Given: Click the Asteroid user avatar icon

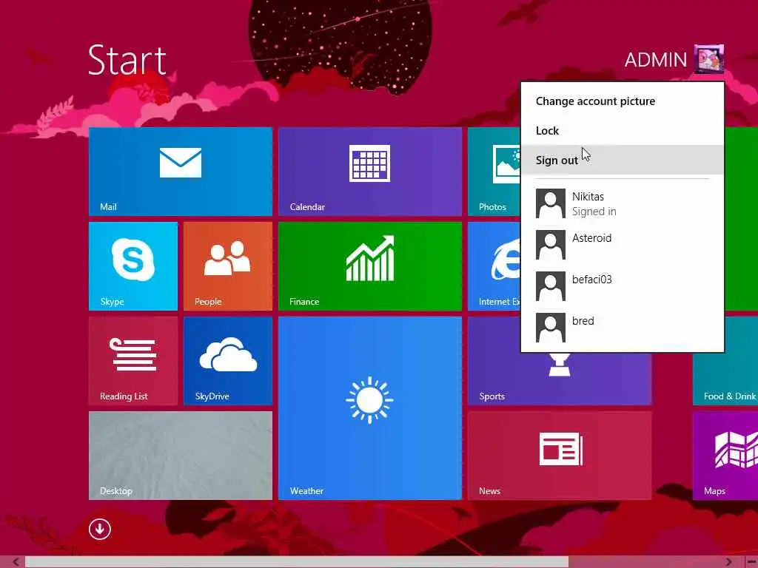Looking at the screenshot, I should point(551,245).
